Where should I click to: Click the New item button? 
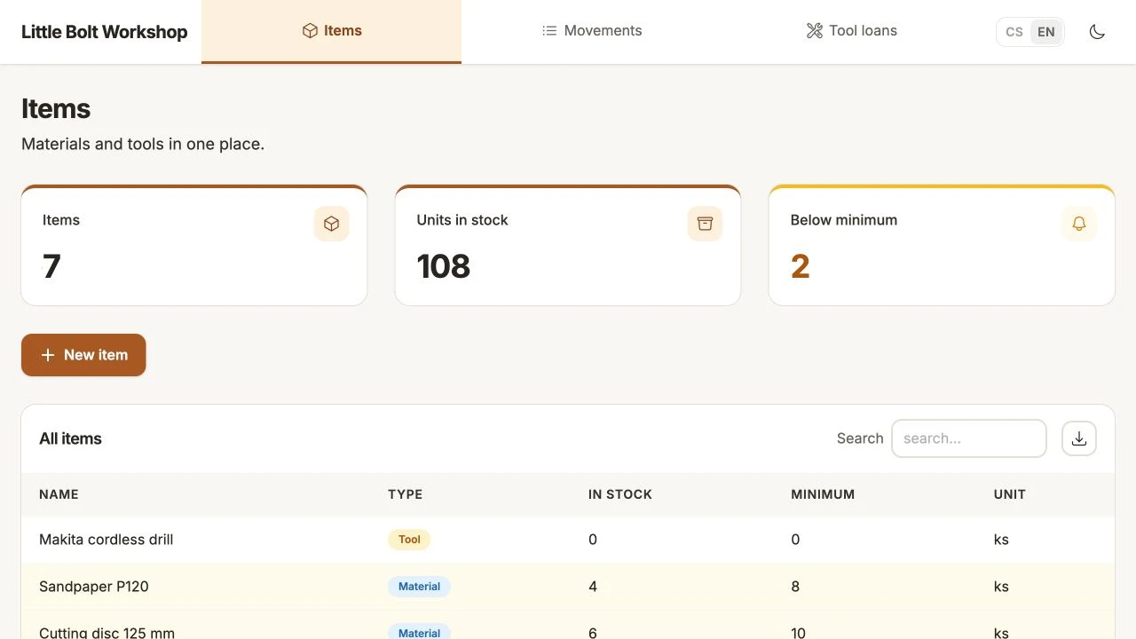pos(83,355)
